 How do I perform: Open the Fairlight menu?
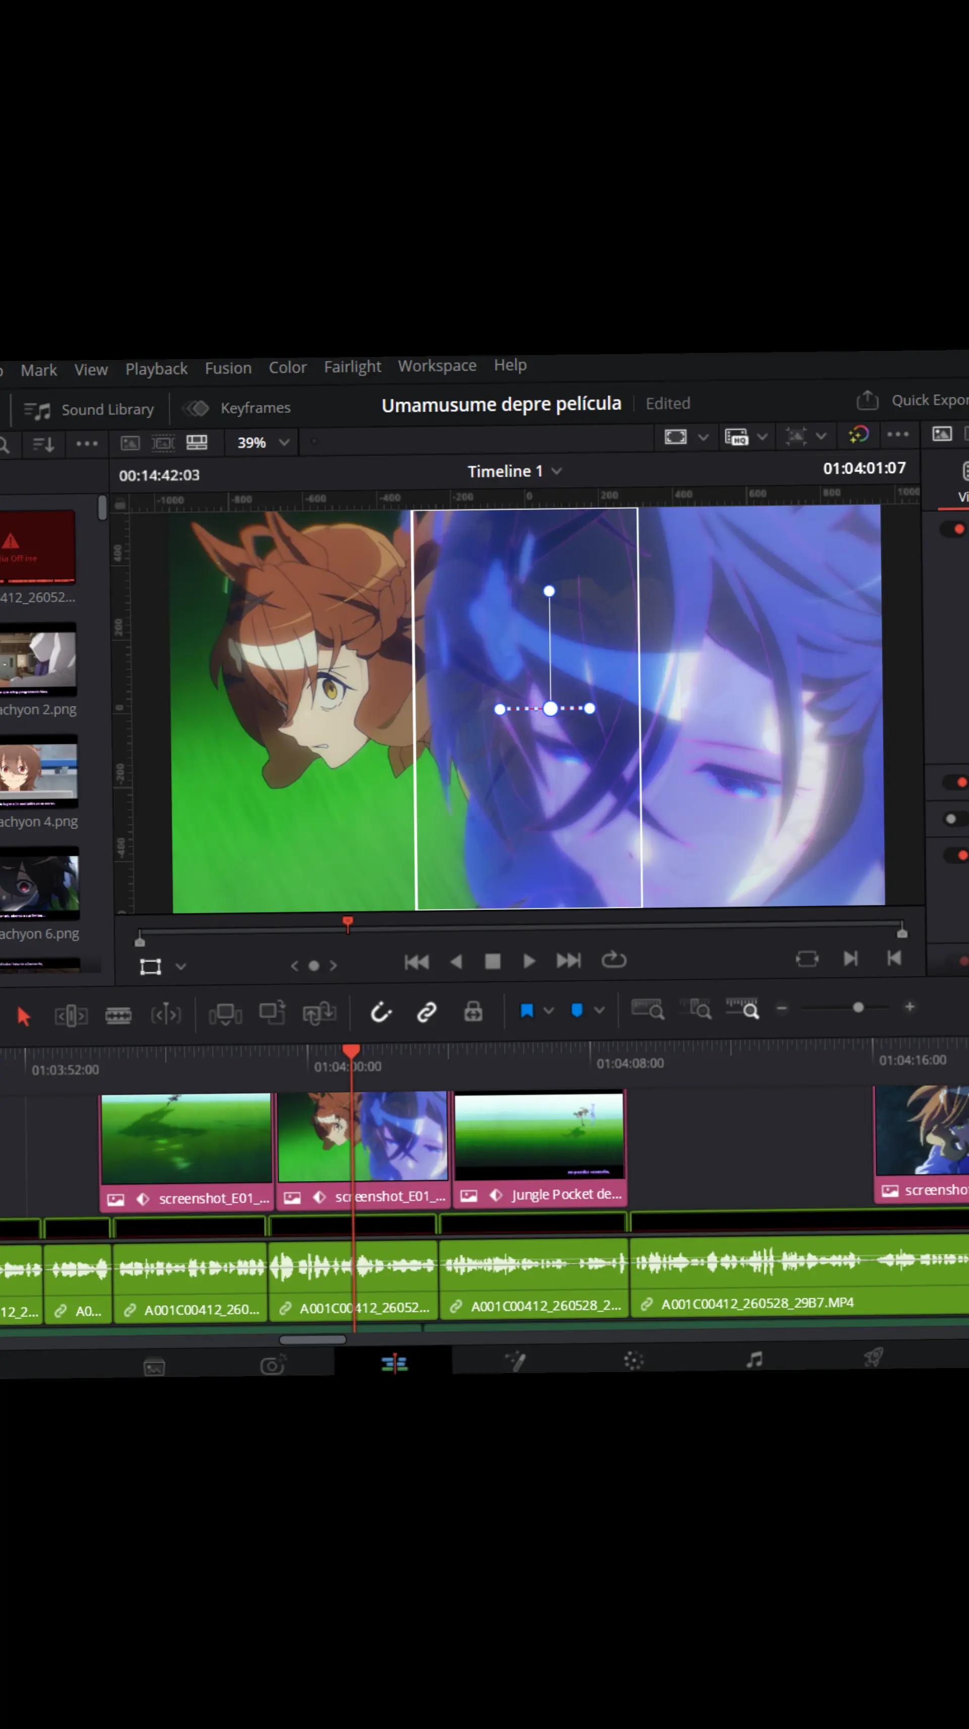[352, 367]
